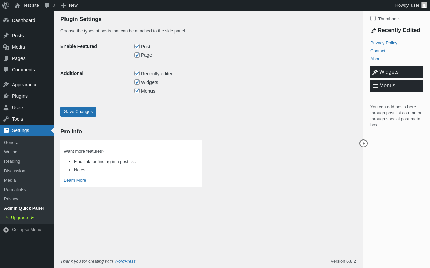Uncheck the Post checkbox
The width and height of the screenshot is (430, 268).
coord(137,46)
